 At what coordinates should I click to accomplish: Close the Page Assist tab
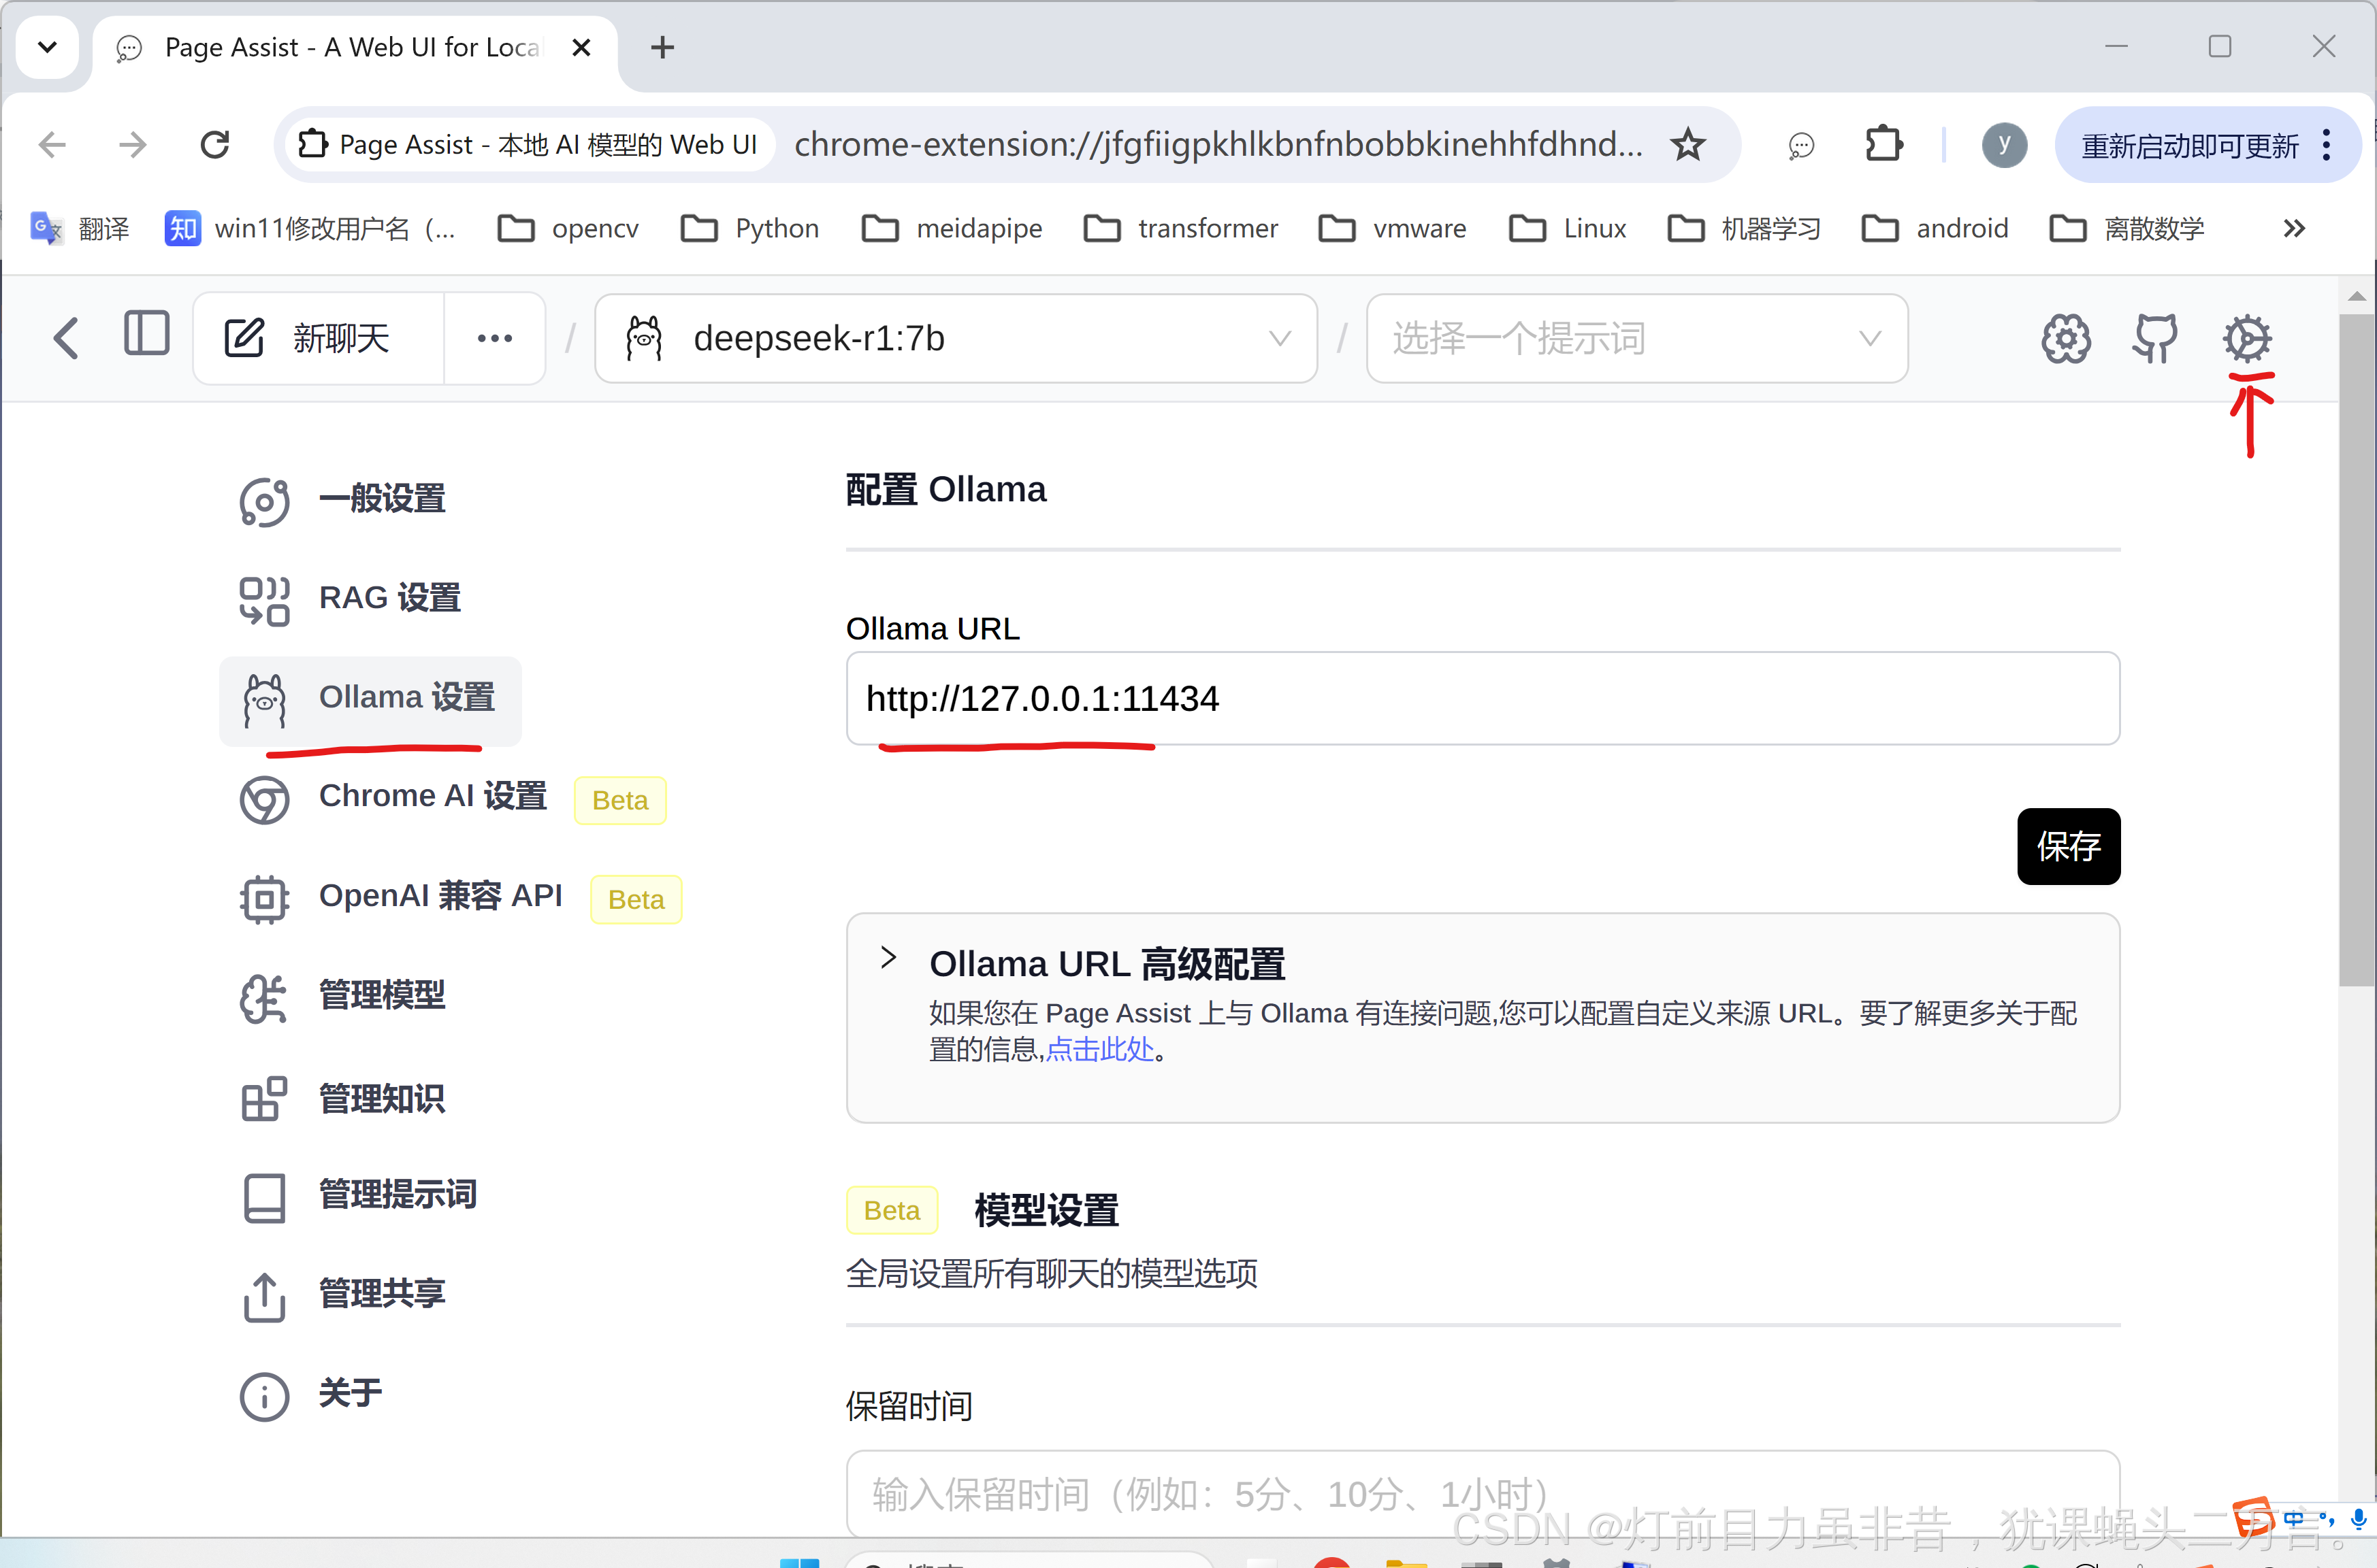pos(581,47)
